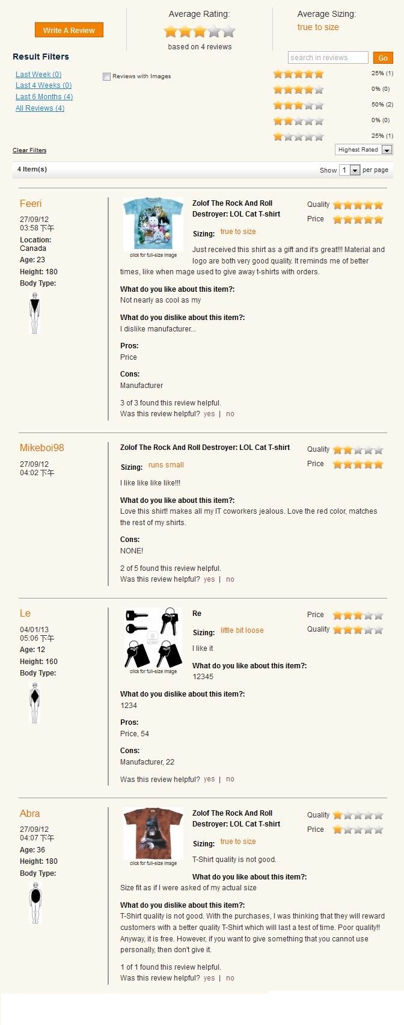This screenshot has height=1025, width=404.
Task: Expand the Show per page dropdown
Action: tap(350, 170)
